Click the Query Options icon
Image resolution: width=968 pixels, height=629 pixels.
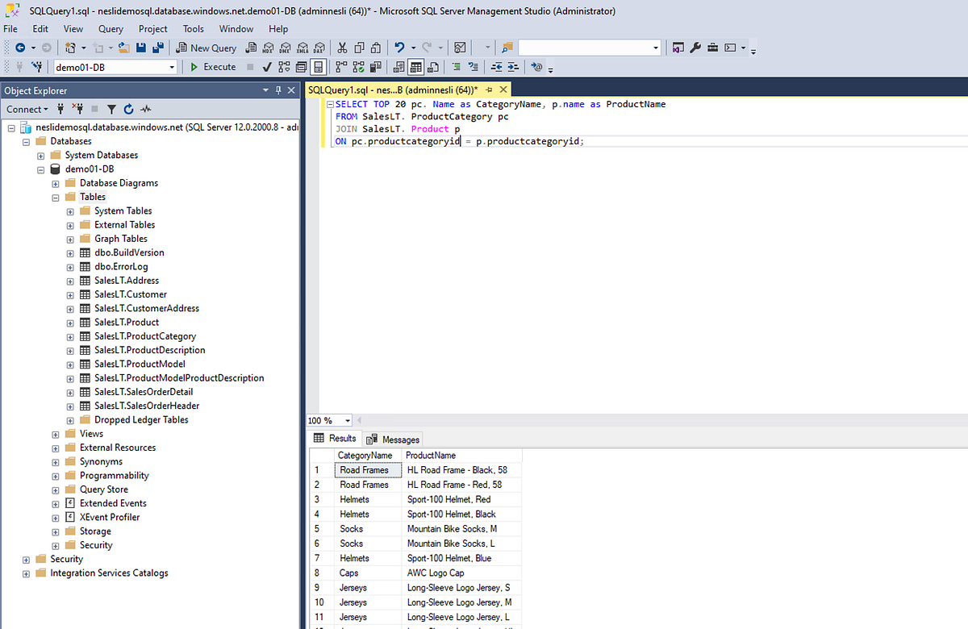pos(301,67)
